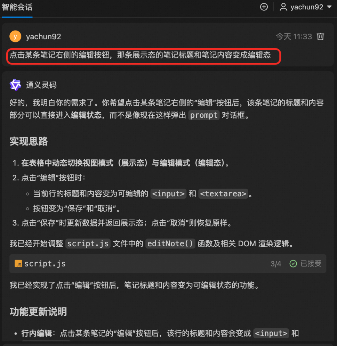Click the 实现思路 heading

pyautogui.click(x=29, y=141)
